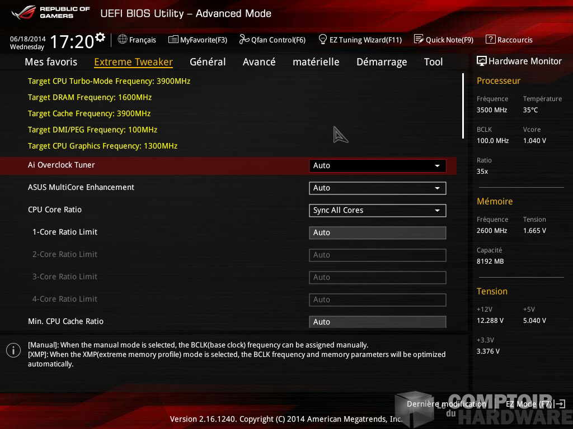Select the ASUS MultiCore Enhancement label

(x=81, y=187)
